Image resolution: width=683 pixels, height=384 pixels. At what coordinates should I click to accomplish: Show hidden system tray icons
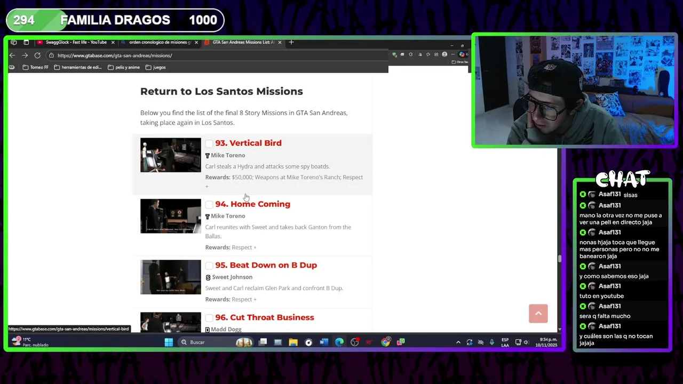tap(458, 342)
